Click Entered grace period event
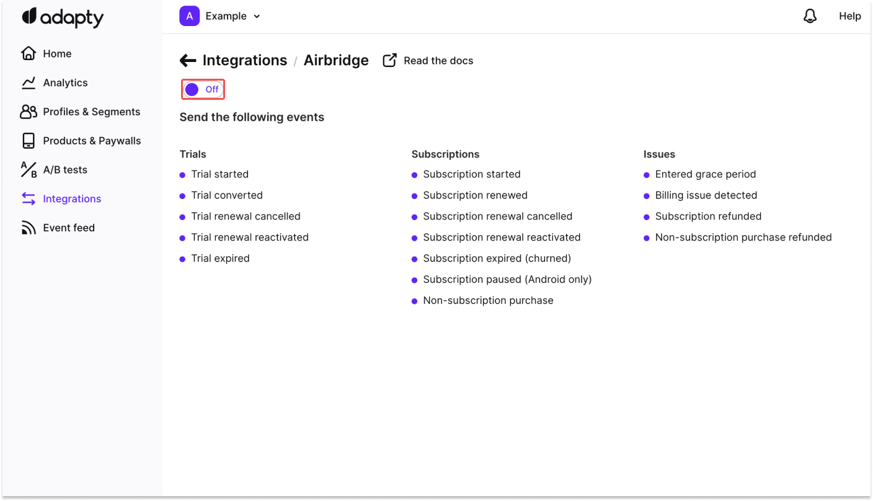 pyautogui.click(x=706, y=174)
